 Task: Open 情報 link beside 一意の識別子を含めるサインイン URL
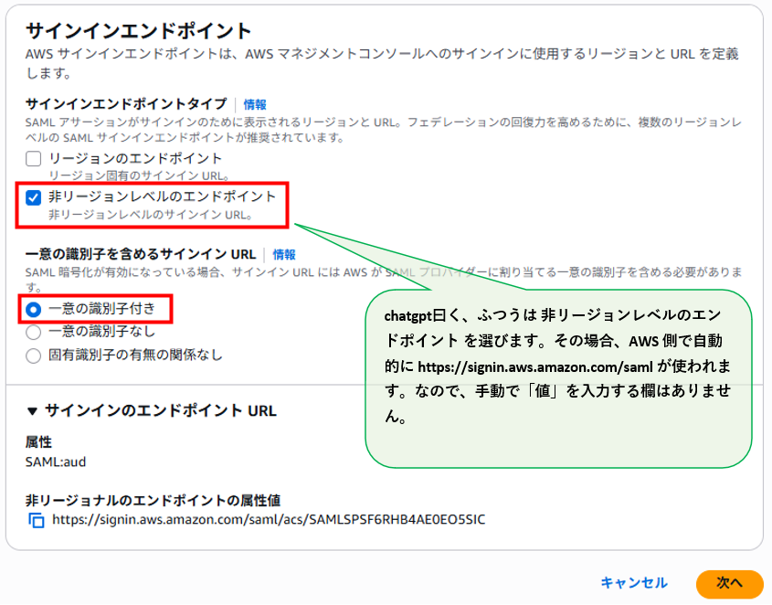[x=284, y=255]
